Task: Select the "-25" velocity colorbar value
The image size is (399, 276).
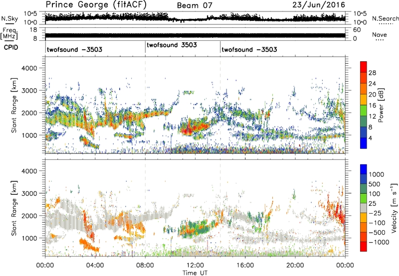Action: [375, 213]
